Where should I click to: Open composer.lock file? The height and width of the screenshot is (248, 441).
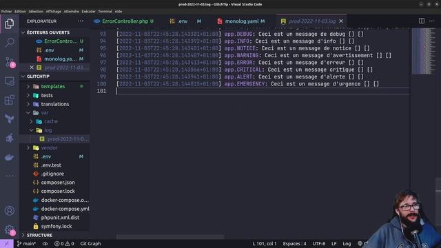click(x=54, y=192)
